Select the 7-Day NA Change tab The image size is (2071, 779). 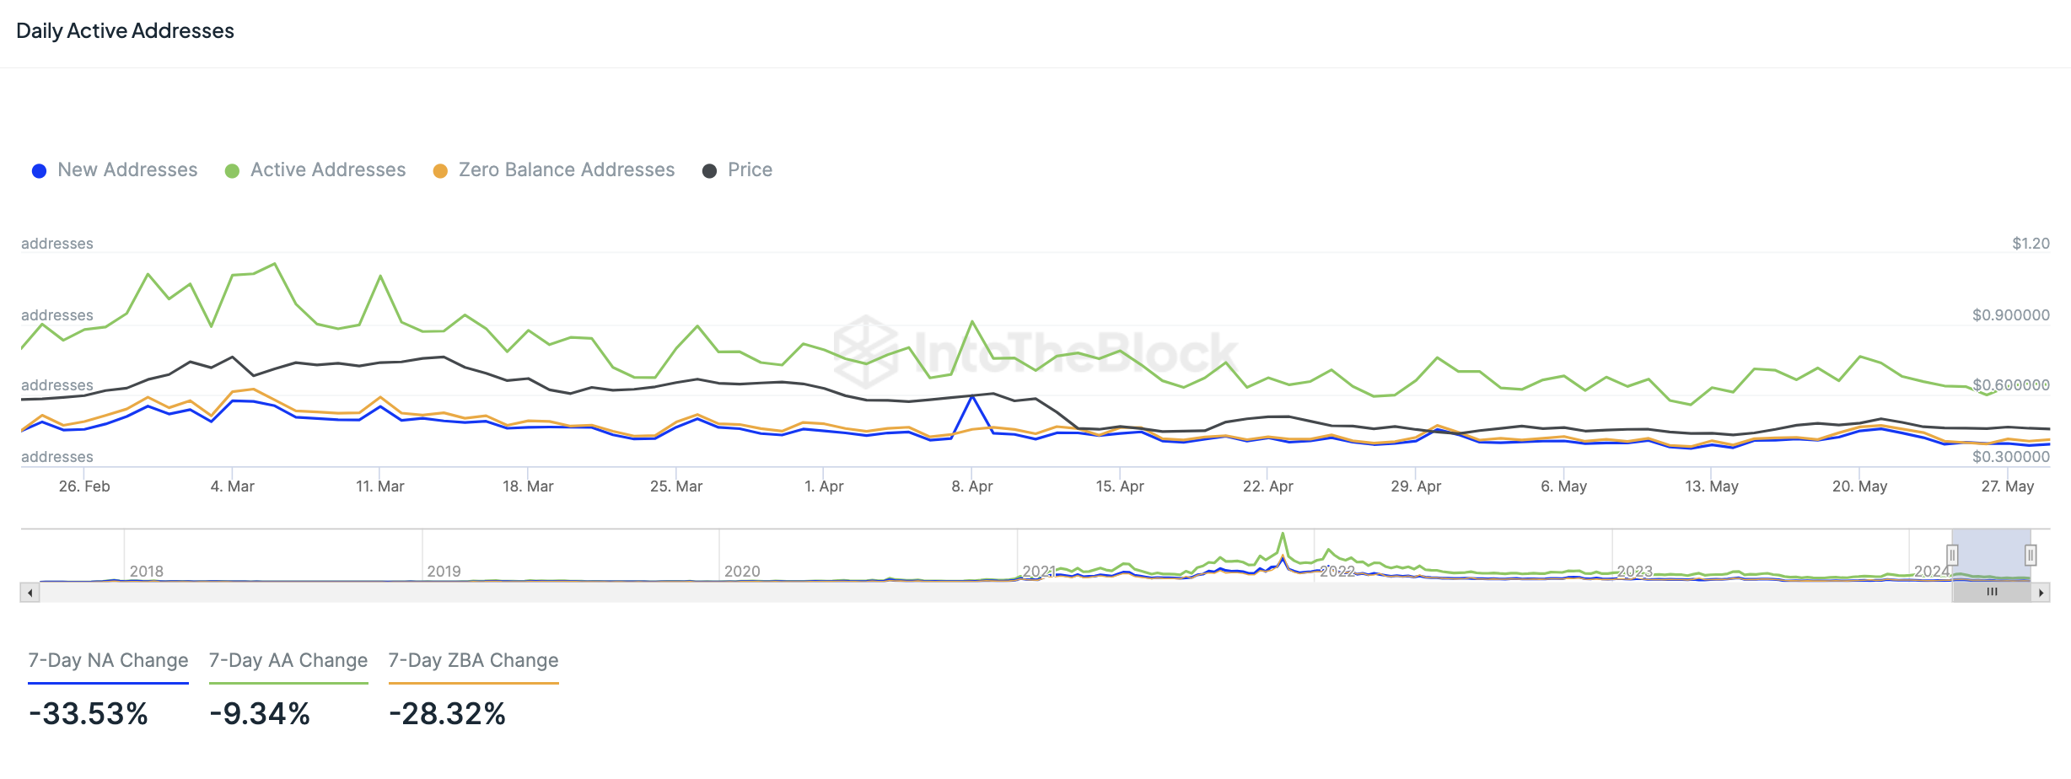click(x=108, y=660)
